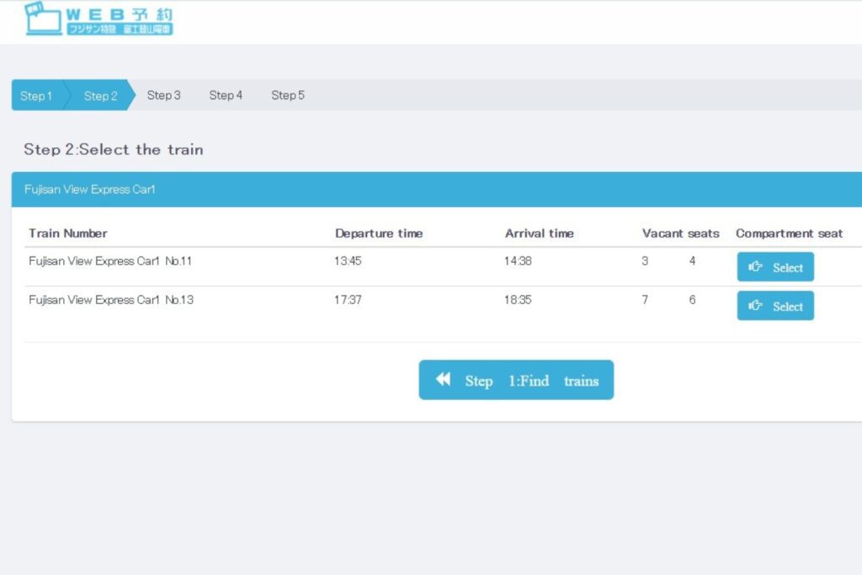Viewport: 862px width, 575px height.
Task: Click the 18:35 arrival time cell
Action: click(x=518, y=300)
